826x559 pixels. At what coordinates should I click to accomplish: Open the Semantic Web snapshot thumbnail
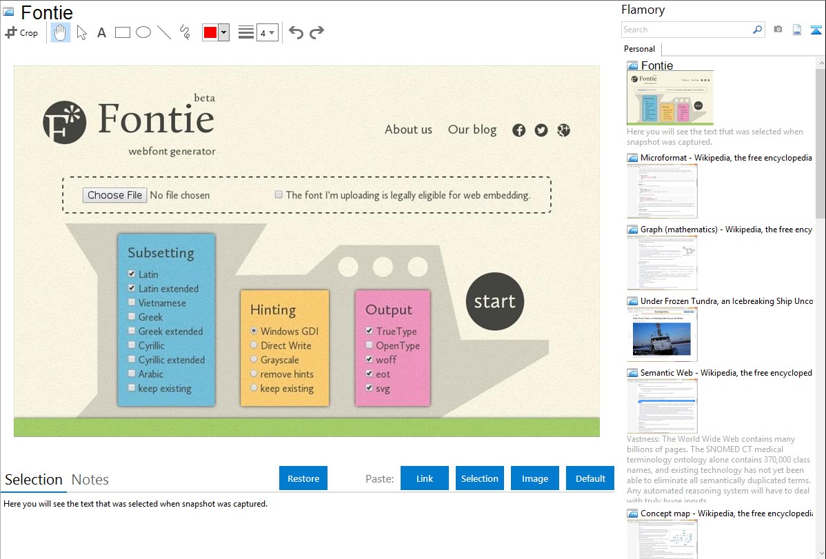click(x=662, y=406)
